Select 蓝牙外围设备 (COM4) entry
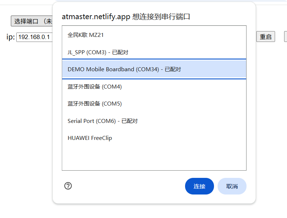287x218 pixels. click(154, 86)
